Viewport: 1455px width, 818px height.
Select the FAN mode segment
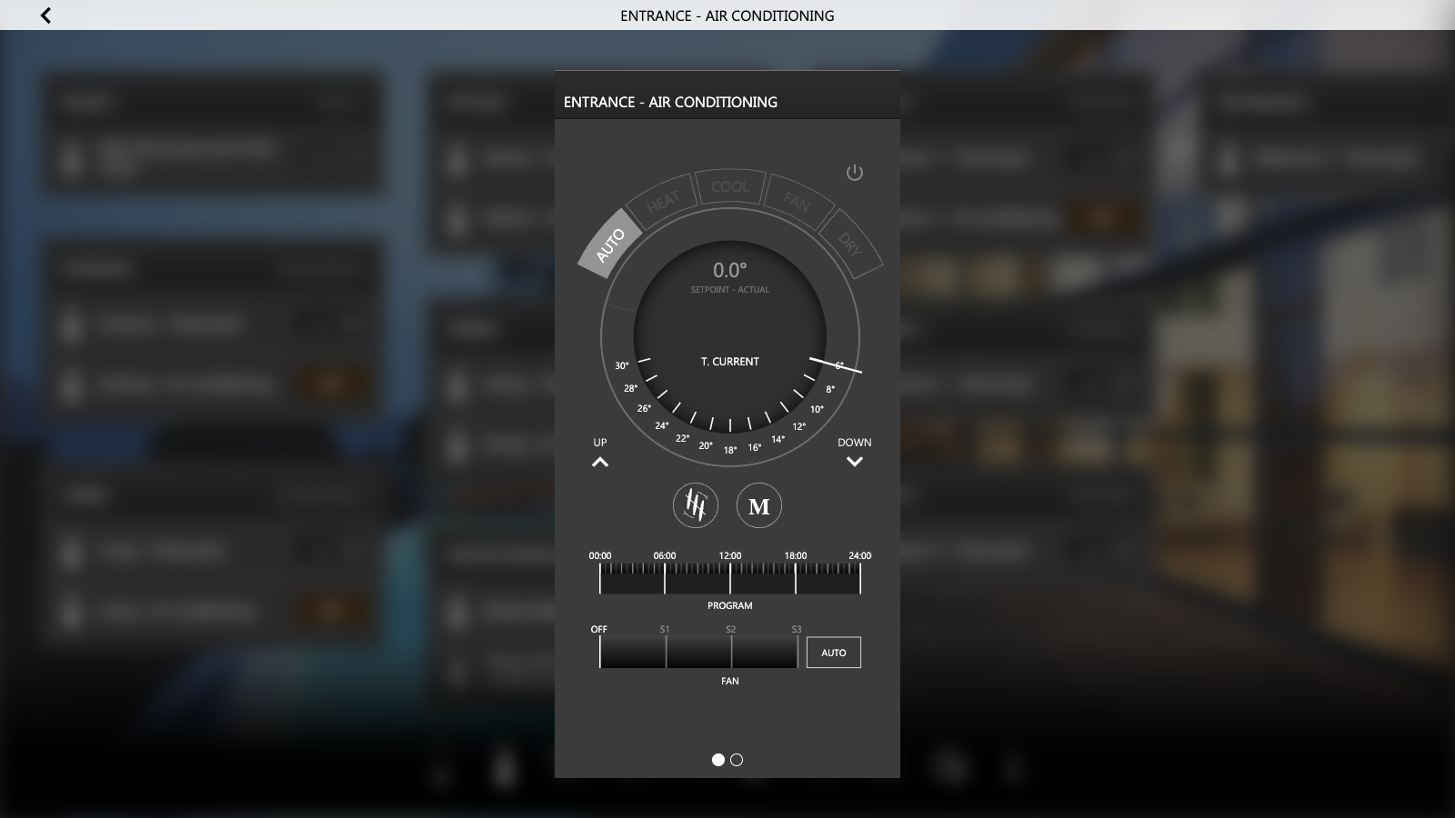click(x=797, y=202)
